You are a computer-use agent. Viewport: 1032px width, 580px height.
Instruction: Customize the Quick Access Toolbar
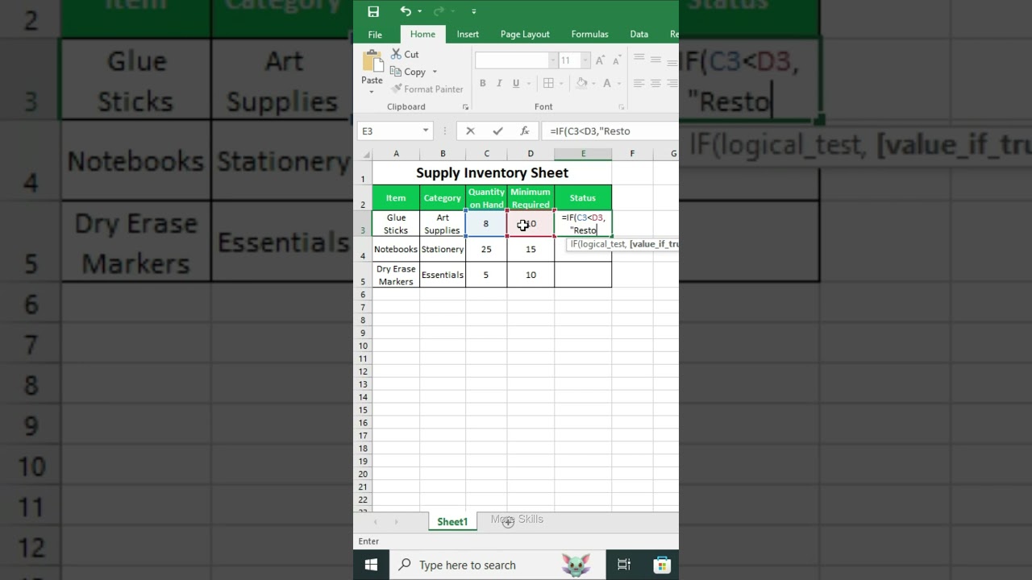click(473, 11)
